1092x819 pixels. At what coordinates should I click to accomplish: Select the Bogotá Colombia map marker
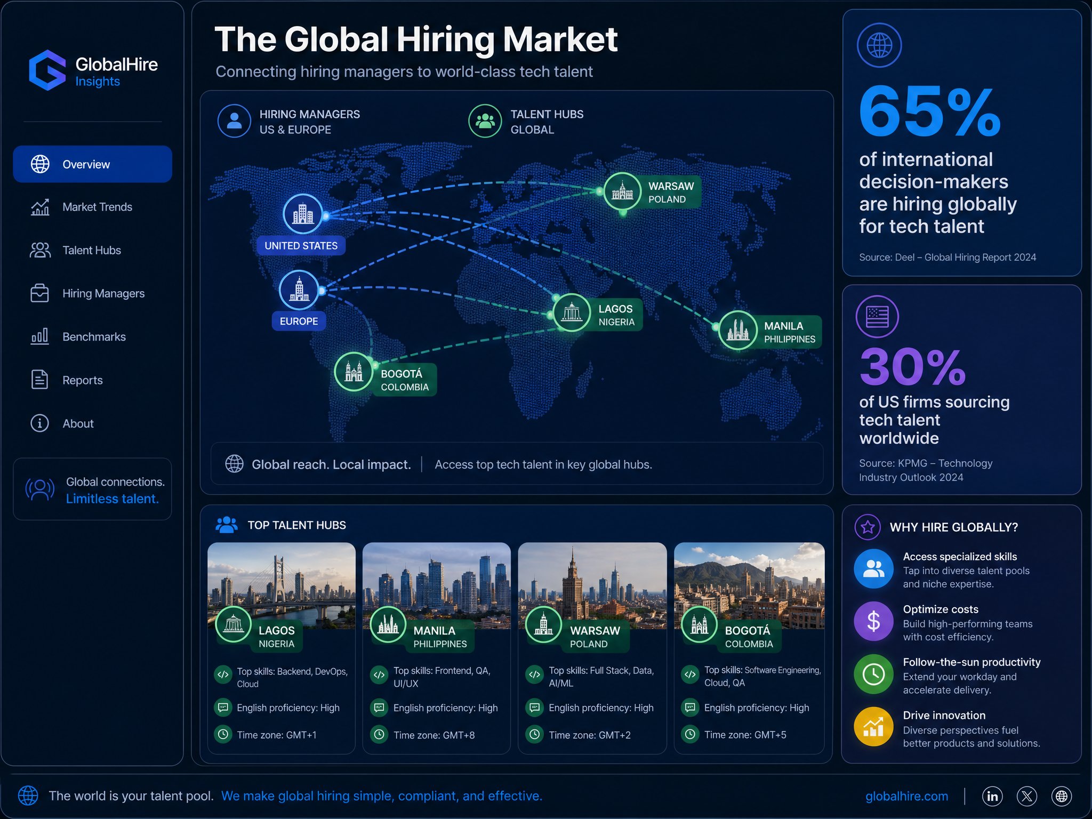pyautogui.click(x=354, y=372)
